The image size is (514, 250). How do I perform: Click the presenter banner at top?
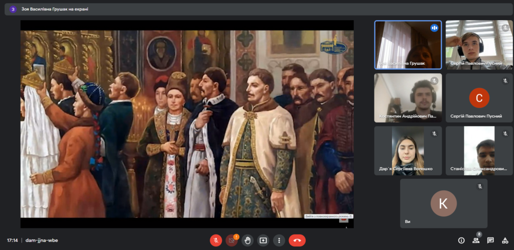(50, 9)
